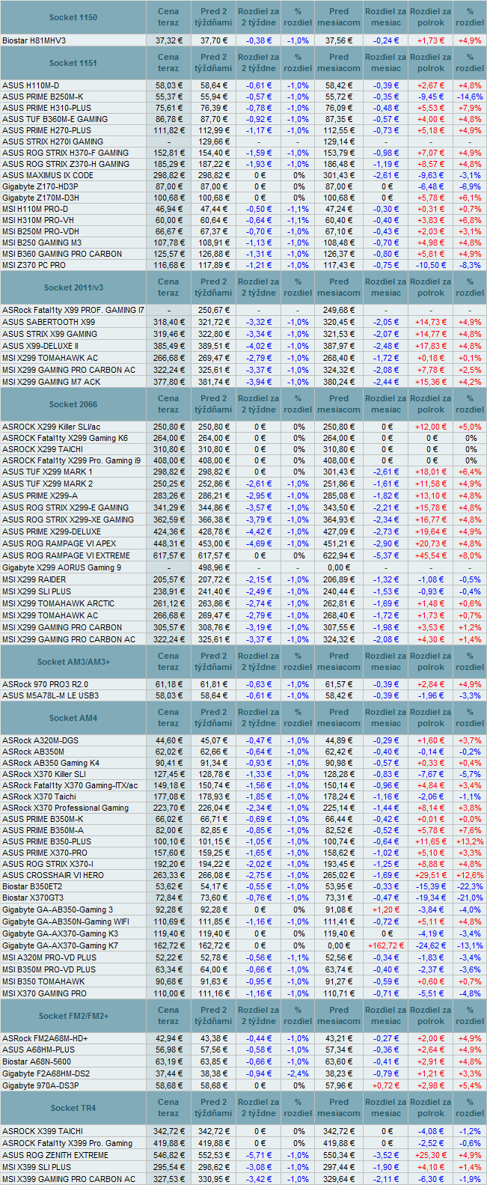Click ASRock X370 Killer SLI name
Screen dimensions: 487x1185
click(x=44, y=774)
